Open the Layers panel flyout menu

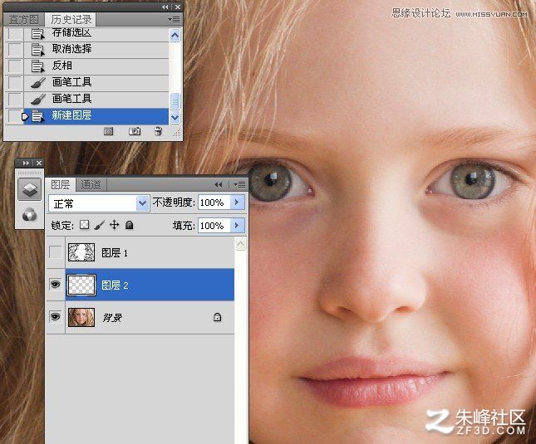click(x=239, y=184)
